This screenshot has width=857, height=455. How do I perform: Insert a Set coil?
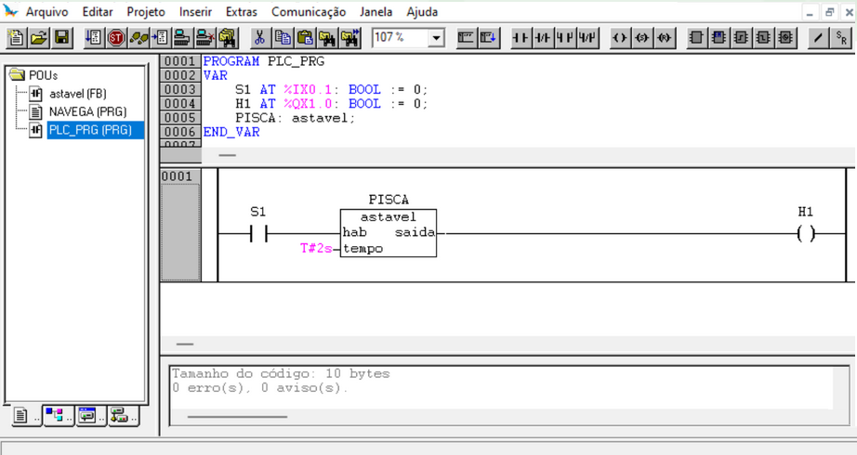pos(642,38)
